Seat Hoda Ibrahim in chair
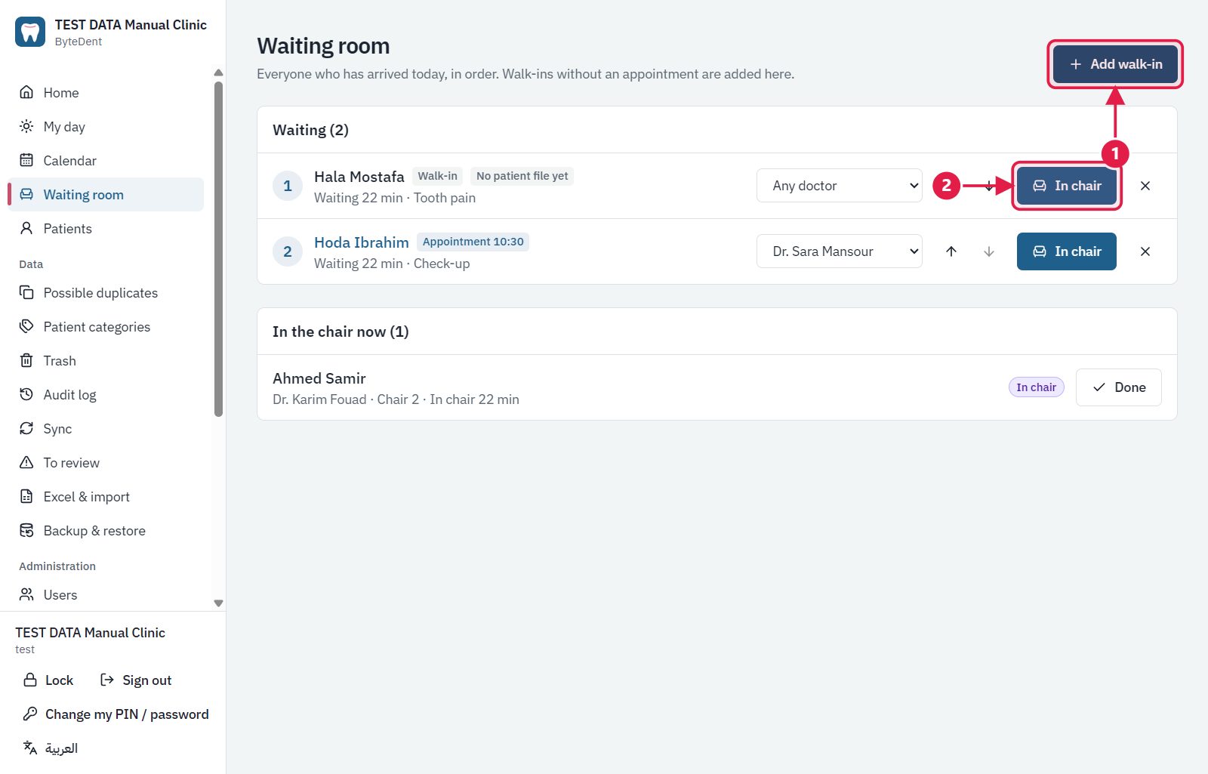The width and height of the screenshot is (1208, 774). [1067, 251]
